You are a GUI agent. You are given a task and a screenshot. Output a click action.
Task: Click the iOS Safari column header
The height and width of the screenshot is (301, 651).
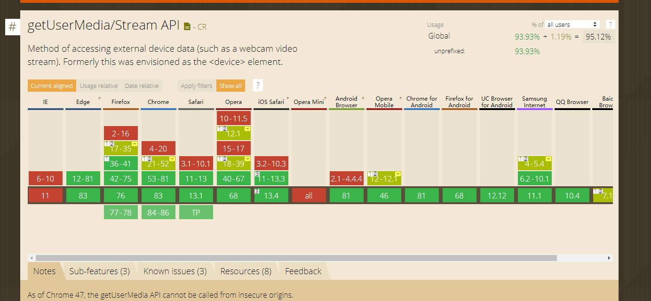click(271, 102)
